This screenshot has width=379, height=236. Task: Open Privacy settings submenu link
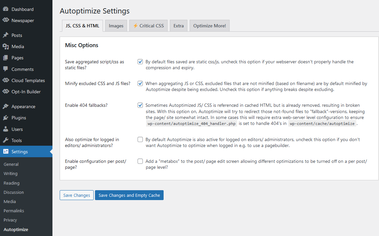click(x=10, y=220)
